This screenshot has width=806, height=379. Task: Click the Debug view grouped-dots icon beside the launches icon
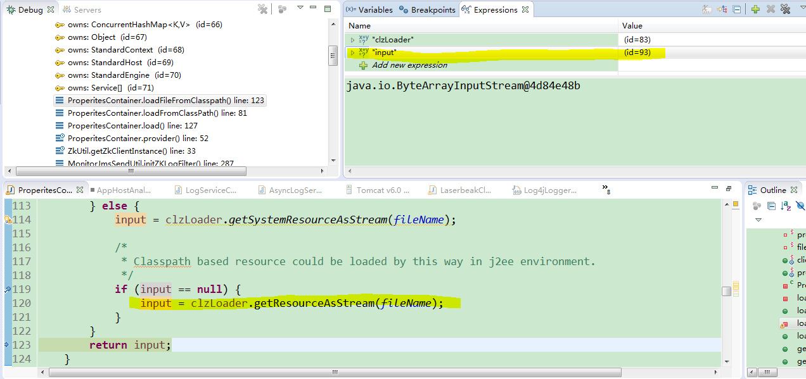(283, 9)
